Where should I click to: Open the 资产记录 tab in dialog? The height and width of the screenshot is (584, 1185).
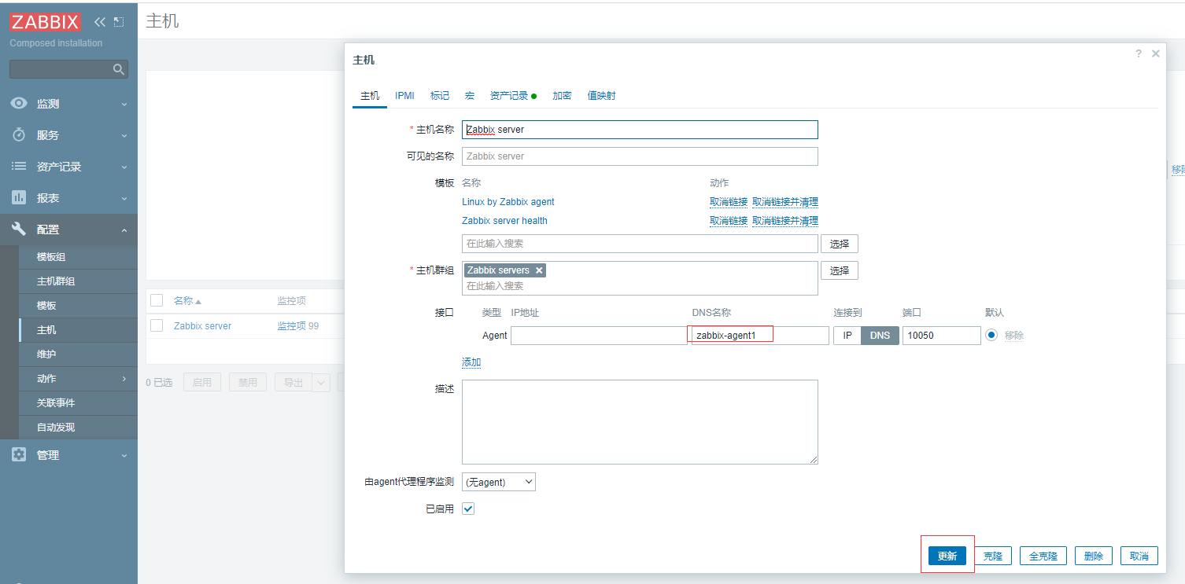click(513, 96)
